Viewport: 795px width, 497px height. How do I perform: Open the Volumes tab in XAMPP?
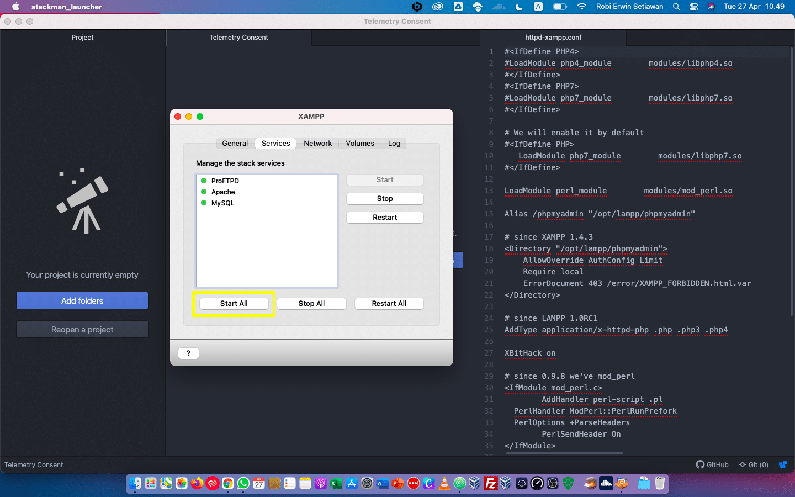coord(360,144)
